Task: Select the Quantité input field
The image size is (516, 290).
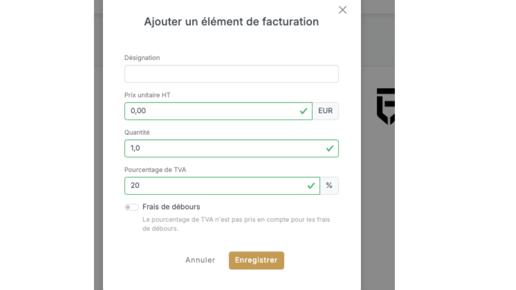Action: click(226, 148)
